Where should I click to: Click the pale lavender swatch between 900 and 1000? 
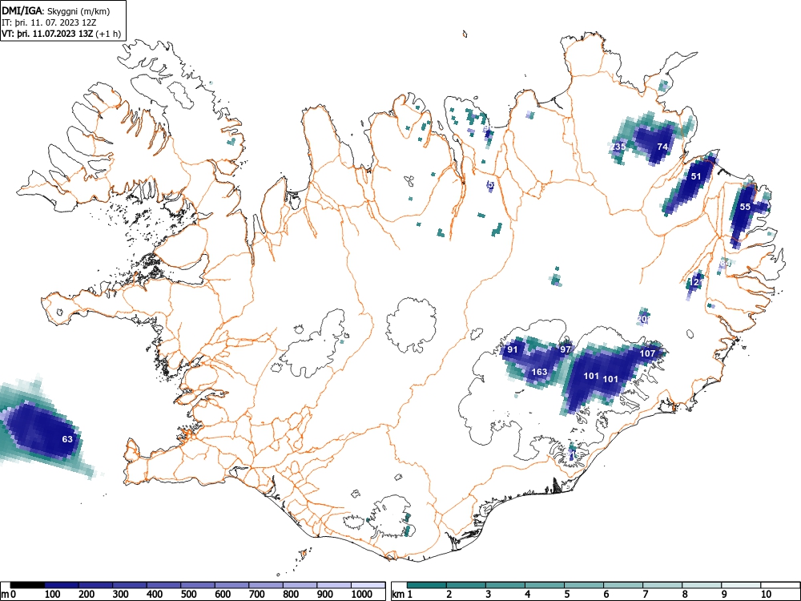coord(334,585)
